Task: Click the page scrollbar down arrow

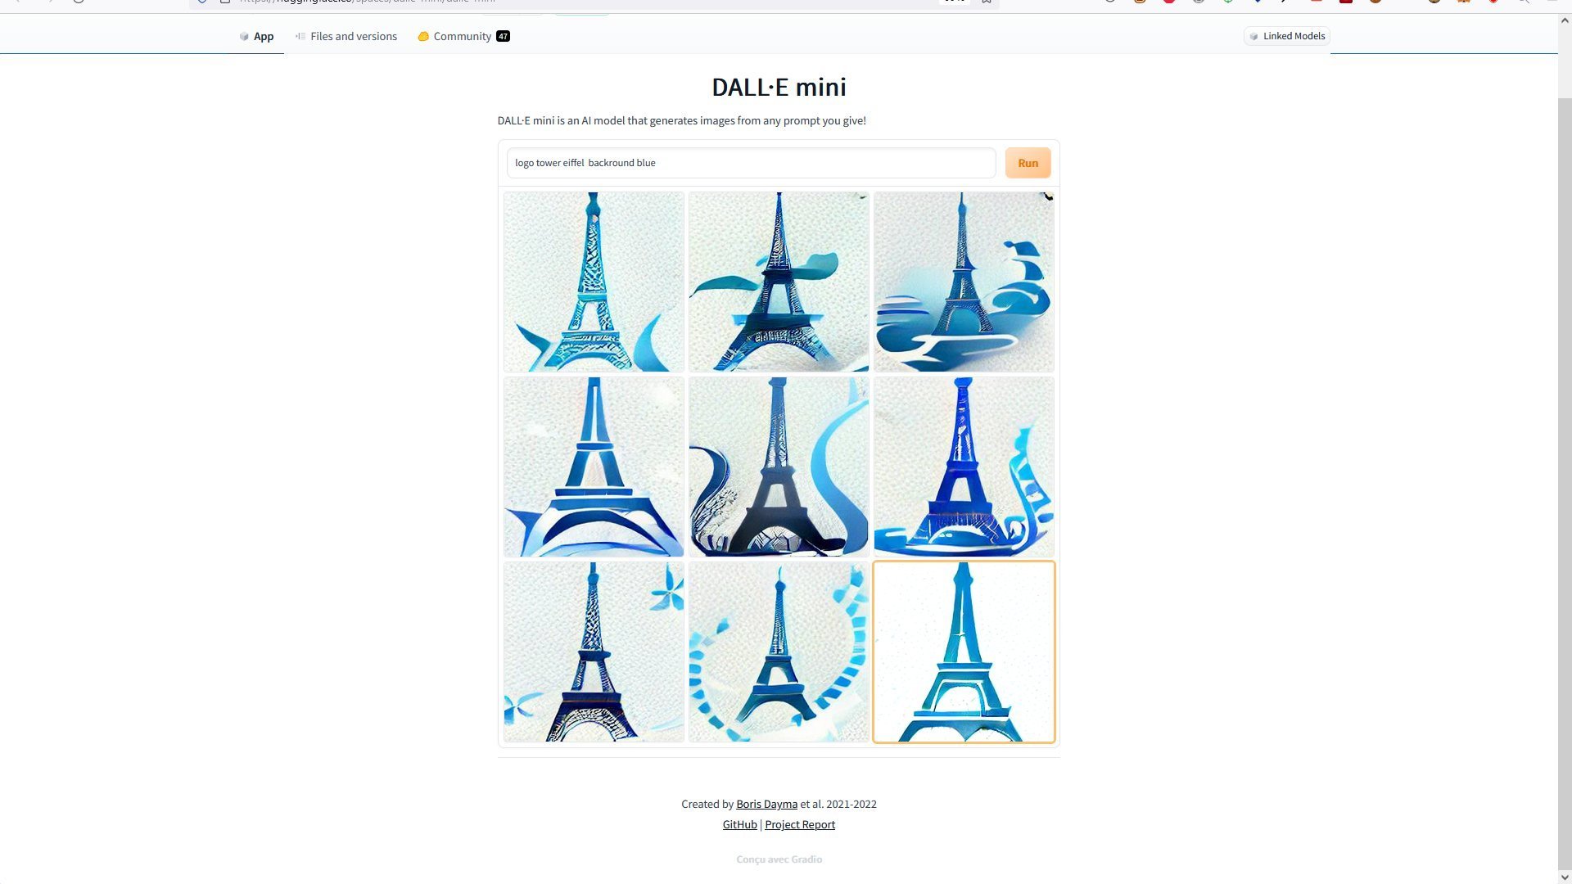Action: pyautogui.click(x=1565, y=877)
